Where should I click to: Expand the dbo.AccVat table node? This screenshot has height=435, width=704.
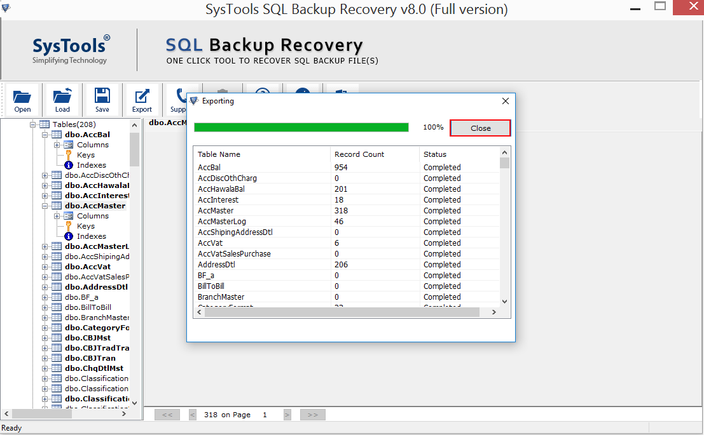[45, 267]
